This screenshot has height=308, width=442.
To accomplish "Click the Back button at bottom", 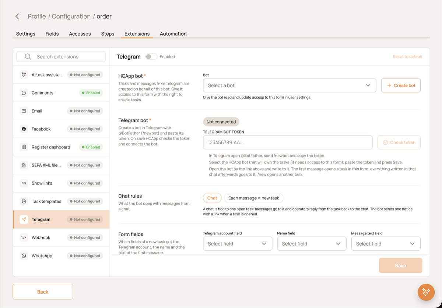I will 43,292.
